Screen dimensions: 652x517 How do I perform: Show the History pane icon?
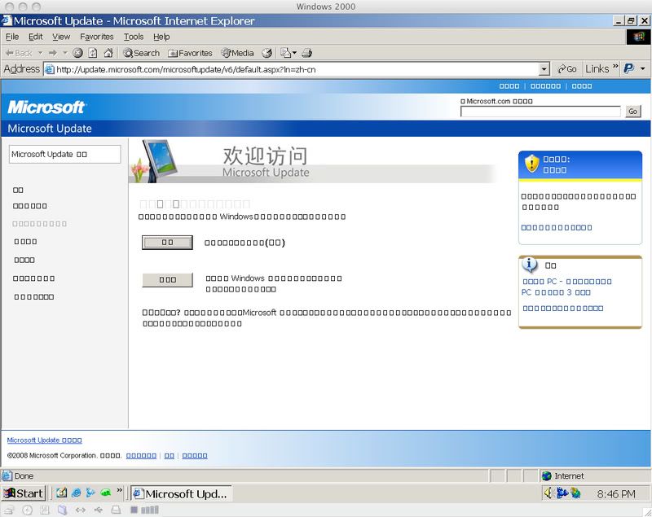tap(267, 53)
